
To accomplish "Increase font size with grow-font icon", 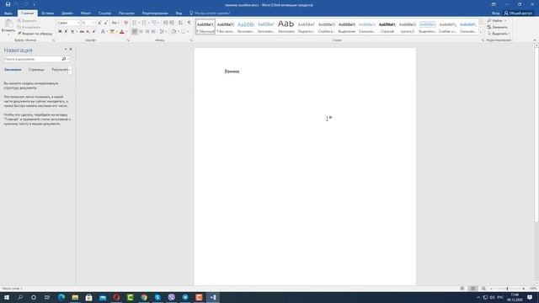I will click(x=99, y=23).
